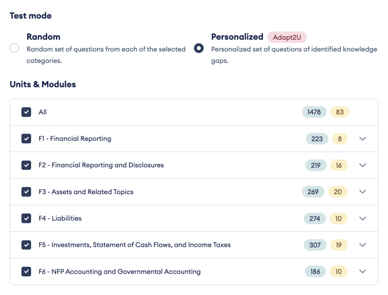Screen dimensions: 388x295
Task: Toggle the F6 - NFP Accounting checkbox
Action: (26, 271)
